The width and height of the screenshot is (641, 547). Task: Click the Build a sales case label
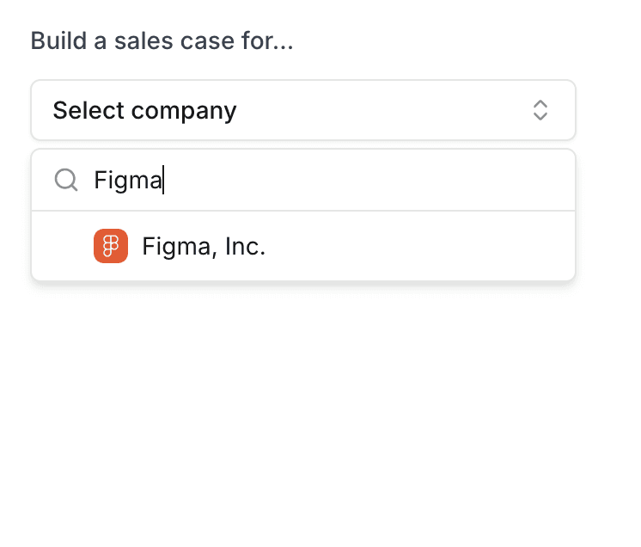(162, 40)
